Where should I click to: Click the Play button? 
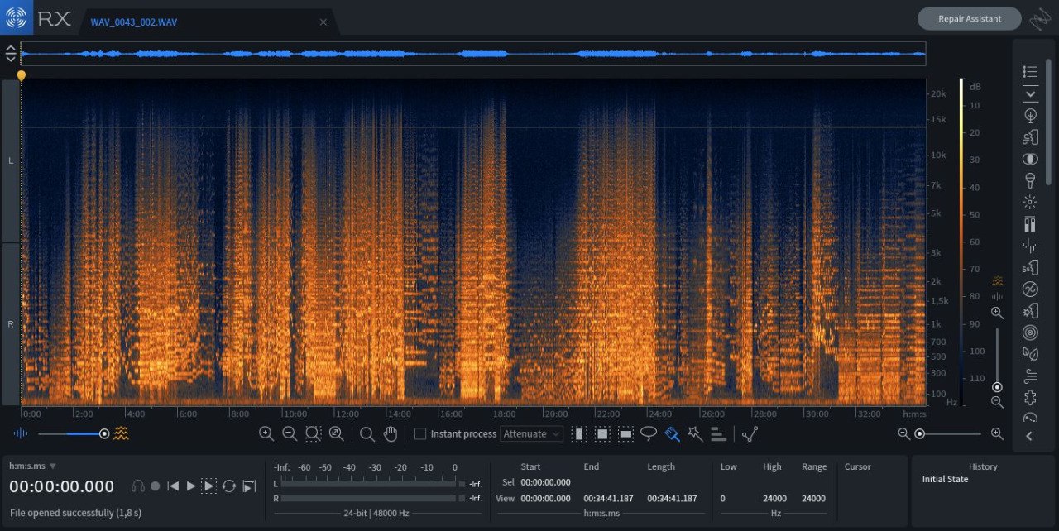(190, 486)
